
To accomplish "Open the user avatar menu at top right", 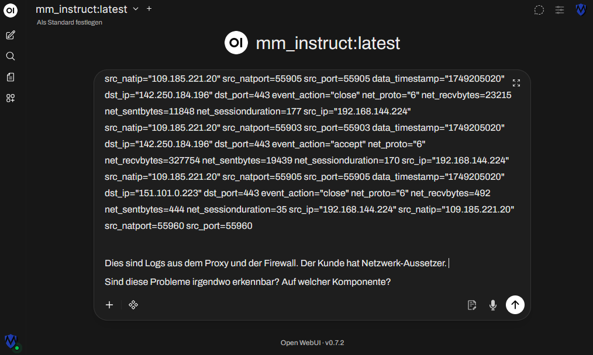I will click(x=581, y=10).
